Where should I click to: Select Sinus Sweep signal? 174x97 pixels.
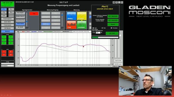20,24
